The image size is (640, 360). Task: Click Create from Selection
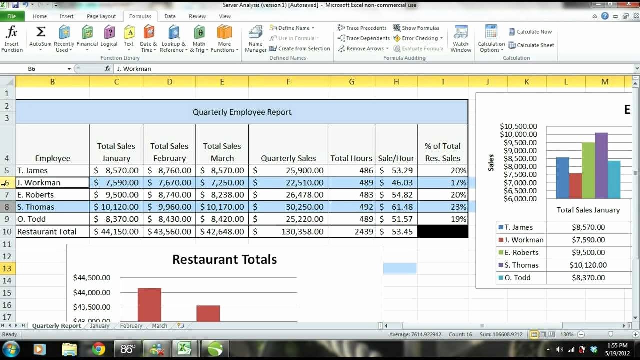coord(300,49)
